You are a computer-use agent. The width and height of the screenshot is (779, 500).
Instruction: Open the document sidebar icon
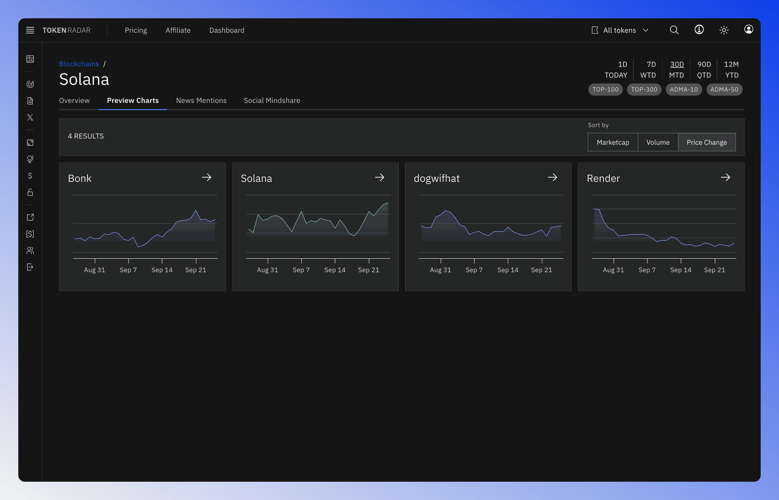point(30,101)
